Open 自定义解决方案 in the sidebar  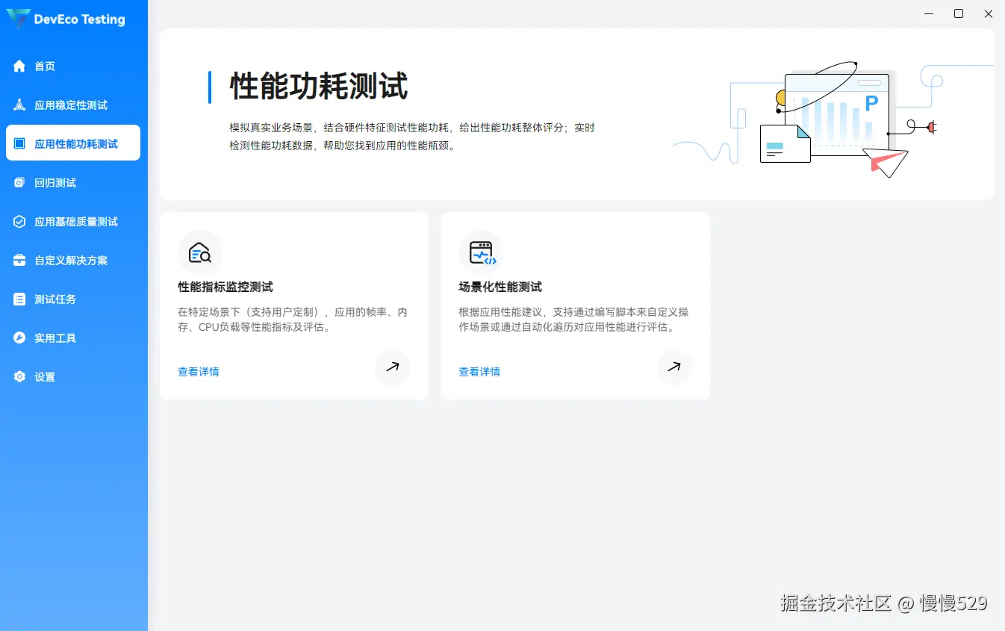pyautogui.click(x=73, y=261)
